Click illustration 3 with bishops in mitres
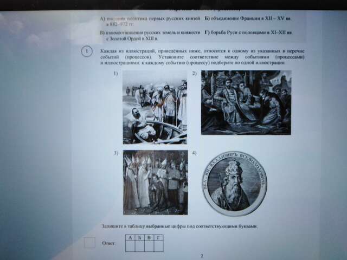This screenshot has height=260, width=347. (x=156, y=183)
